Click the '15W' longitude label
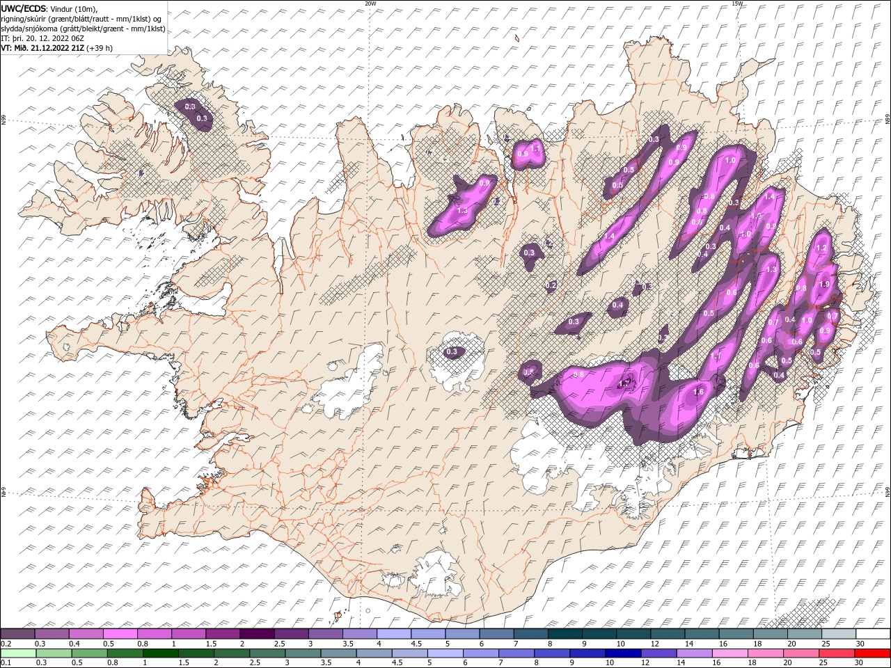 click(737, 3)
